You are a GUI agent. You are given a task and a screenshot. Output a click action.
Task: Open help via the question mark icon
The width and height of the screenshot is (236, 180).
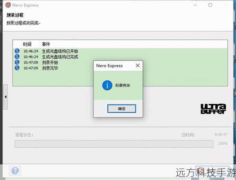point(15,171)
